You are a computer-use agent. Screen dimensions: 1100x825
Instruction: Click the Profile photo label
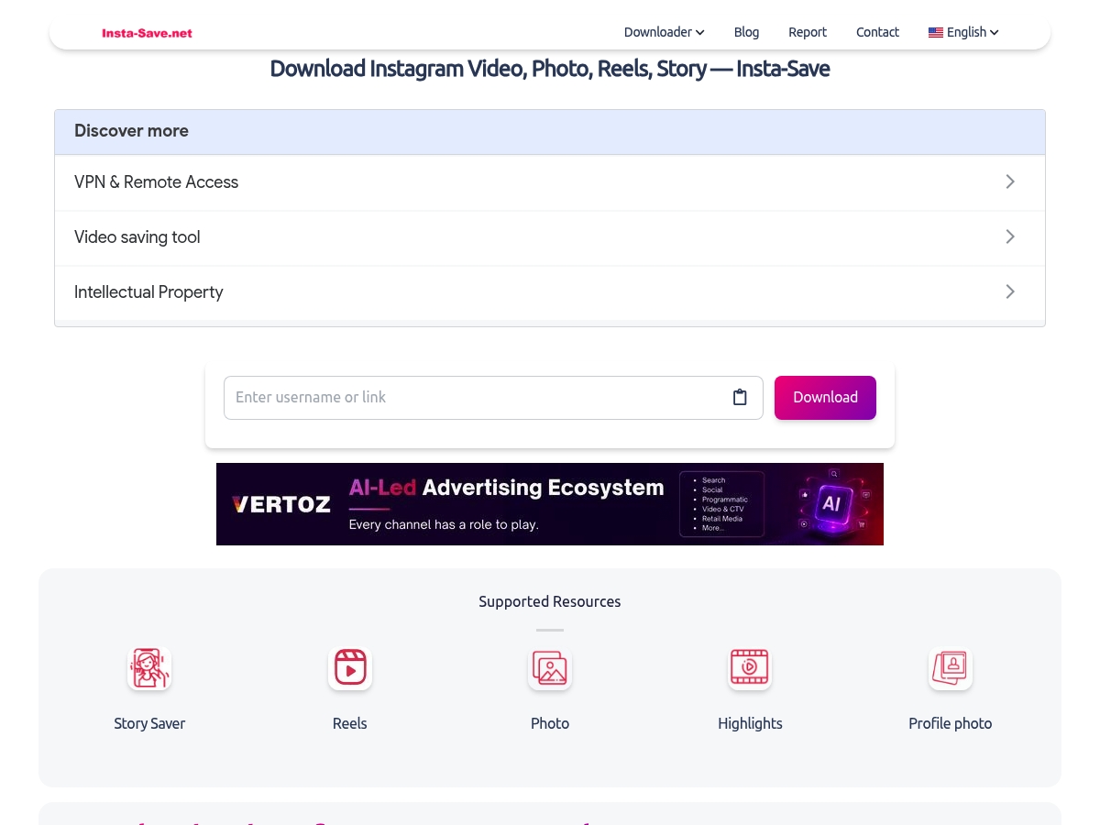point(951,723)
